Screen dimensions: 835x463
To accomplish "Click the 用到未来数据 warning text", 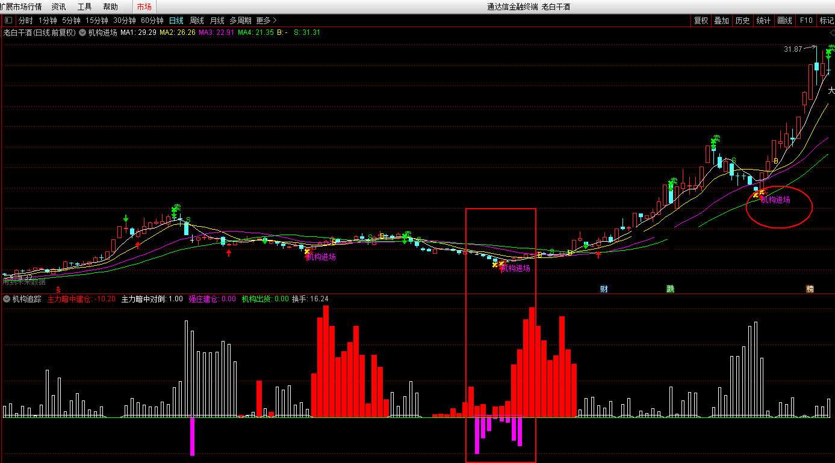I will (24, 281).
